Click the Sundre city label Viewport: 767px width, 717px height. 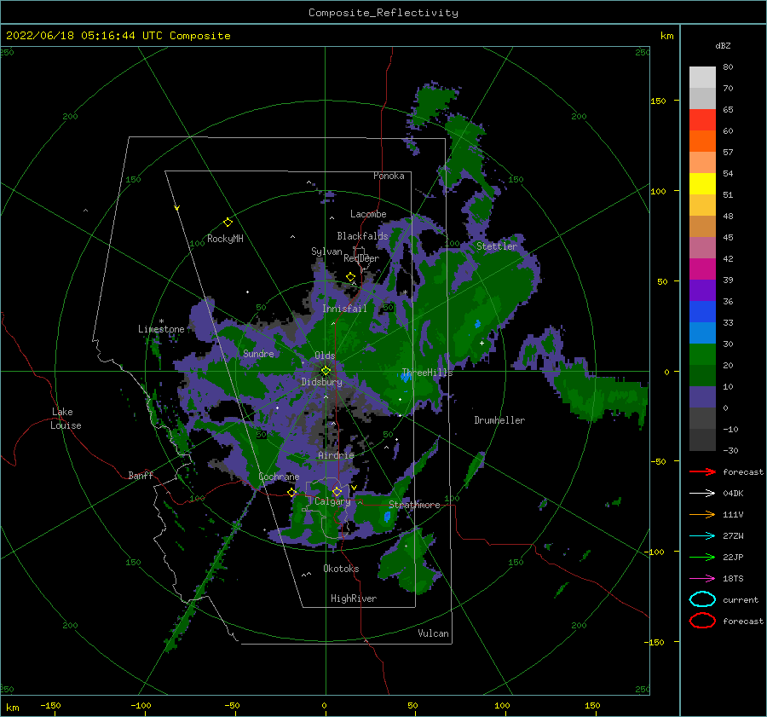(x=258, y=353)
